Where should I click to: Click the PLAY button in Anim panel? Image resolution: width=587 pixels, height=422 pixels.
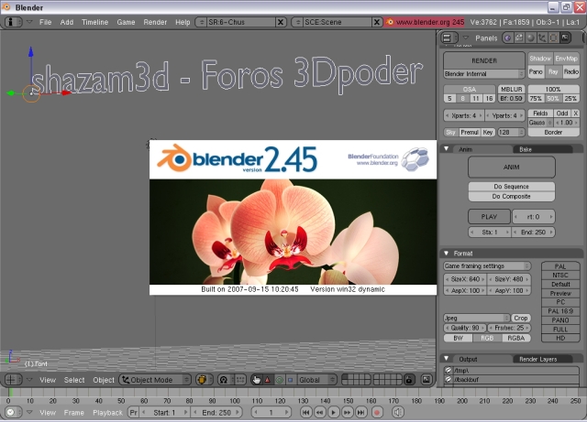click(x=489, y=216)
